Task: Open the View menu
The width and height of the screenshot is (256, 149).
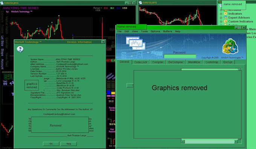Action: (x=135, y=31)
